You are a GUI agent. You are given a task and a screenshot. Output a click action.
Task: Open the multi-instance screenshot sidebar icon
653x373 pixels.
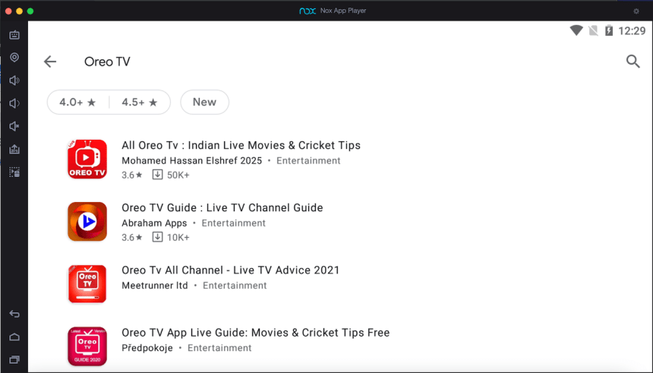coord(14,172)
